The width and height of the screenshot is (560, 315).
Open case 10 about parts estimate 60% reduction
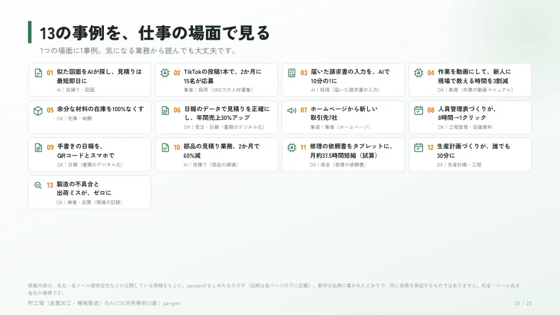click(217, 155)
